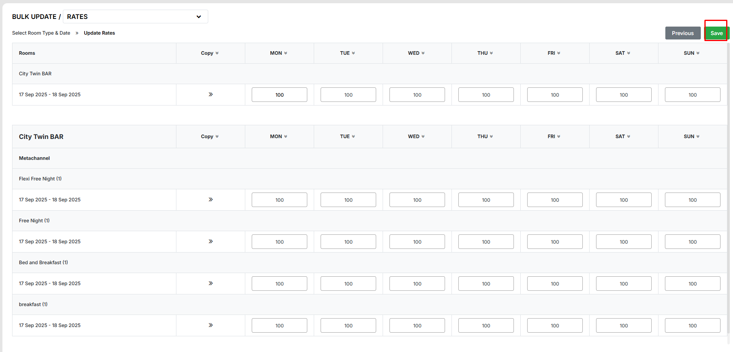Click copy-across arrows in top City Twin BAR row
Viewport: 733px width, 352px height.
[x=210, y=95]
